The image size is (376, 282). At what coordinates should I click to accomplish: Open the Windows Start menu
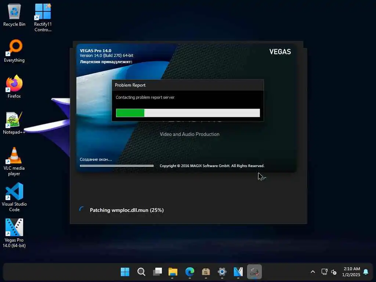pos(125,272)
